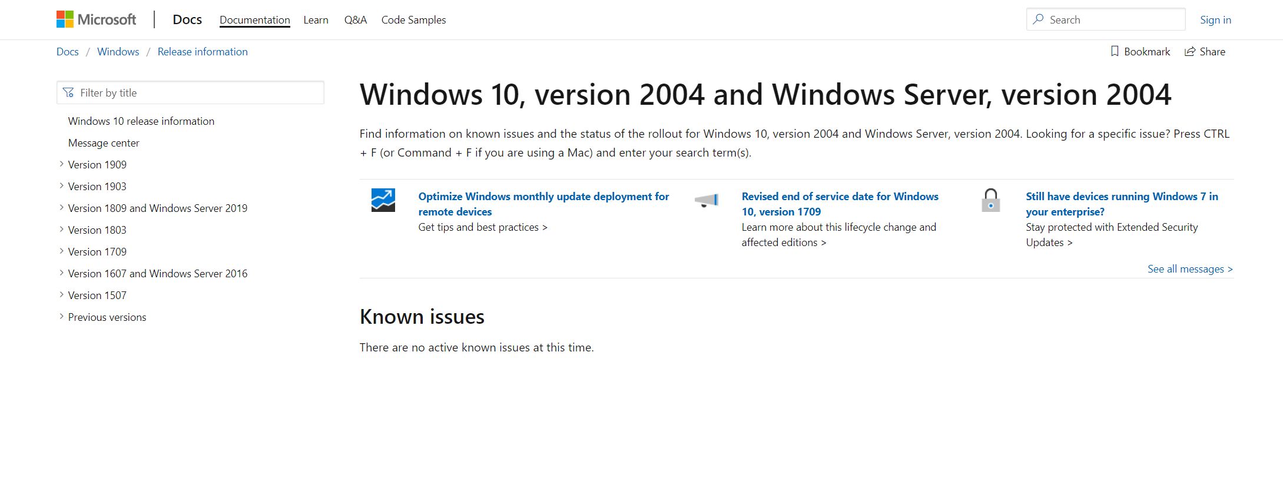The height and width of the screenshot is (488, 1283).
Task: Expand Version 1809 and Windows Server 2019
Action: (62, 208)
